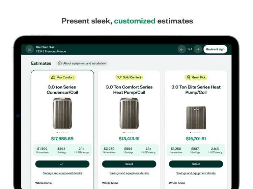Click the trophy Solid Comfort badge
The image size is (253, 189).
coord(129,77)
